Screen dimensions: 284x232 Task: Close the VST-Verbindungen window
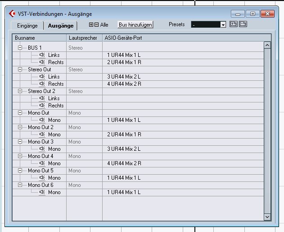(267, 14)
